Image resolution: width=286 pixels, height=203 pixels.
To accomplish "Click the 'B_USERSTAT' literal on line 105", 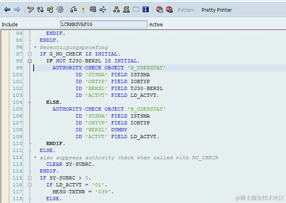I will point(147,109).
